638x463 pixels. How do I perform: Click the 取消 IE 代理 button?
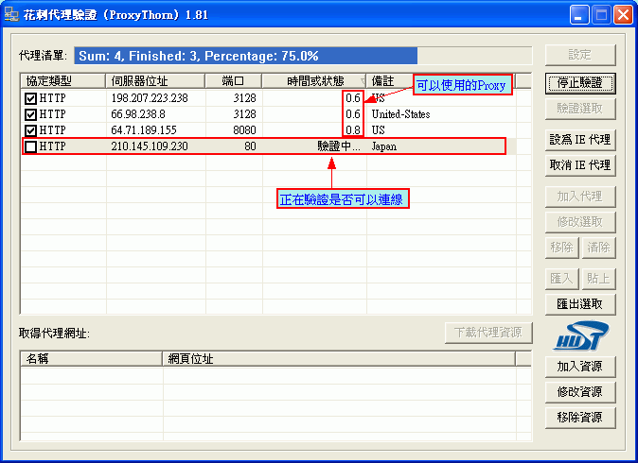coord(580,165)
